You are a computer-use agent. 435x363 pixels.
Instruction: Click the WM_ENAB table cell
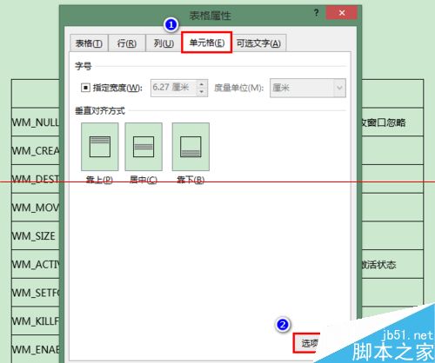[x=36, y=349]
